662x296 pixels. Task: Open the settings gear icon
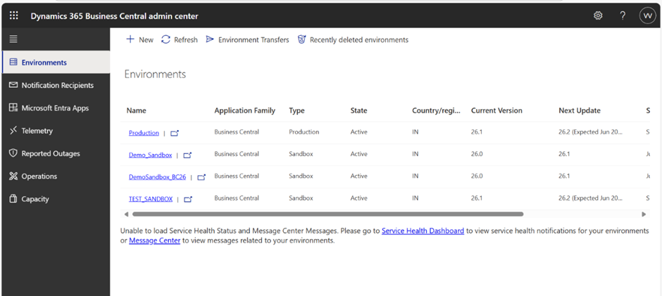[x=598, y=15]
